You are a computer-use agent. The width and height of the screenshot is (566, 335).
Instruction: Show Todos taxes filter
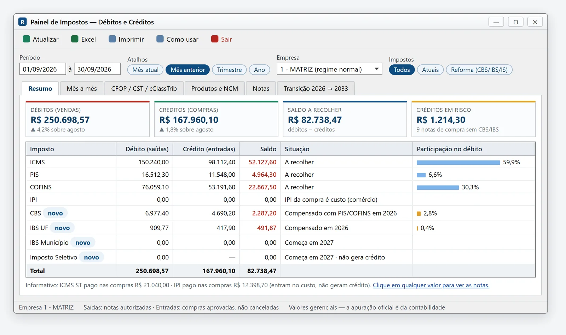(402, 70)
